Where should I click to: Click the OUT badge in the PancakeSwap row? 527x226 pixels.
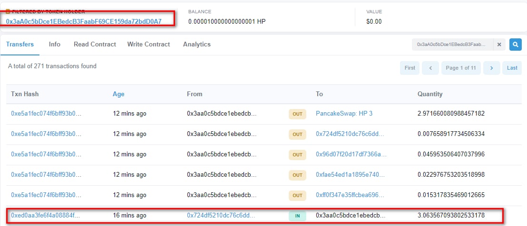(x=297, y=114)
